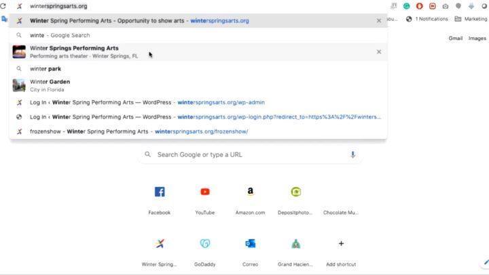
Task: Click the customize pencil icon at bottom right
Action: 485,262
